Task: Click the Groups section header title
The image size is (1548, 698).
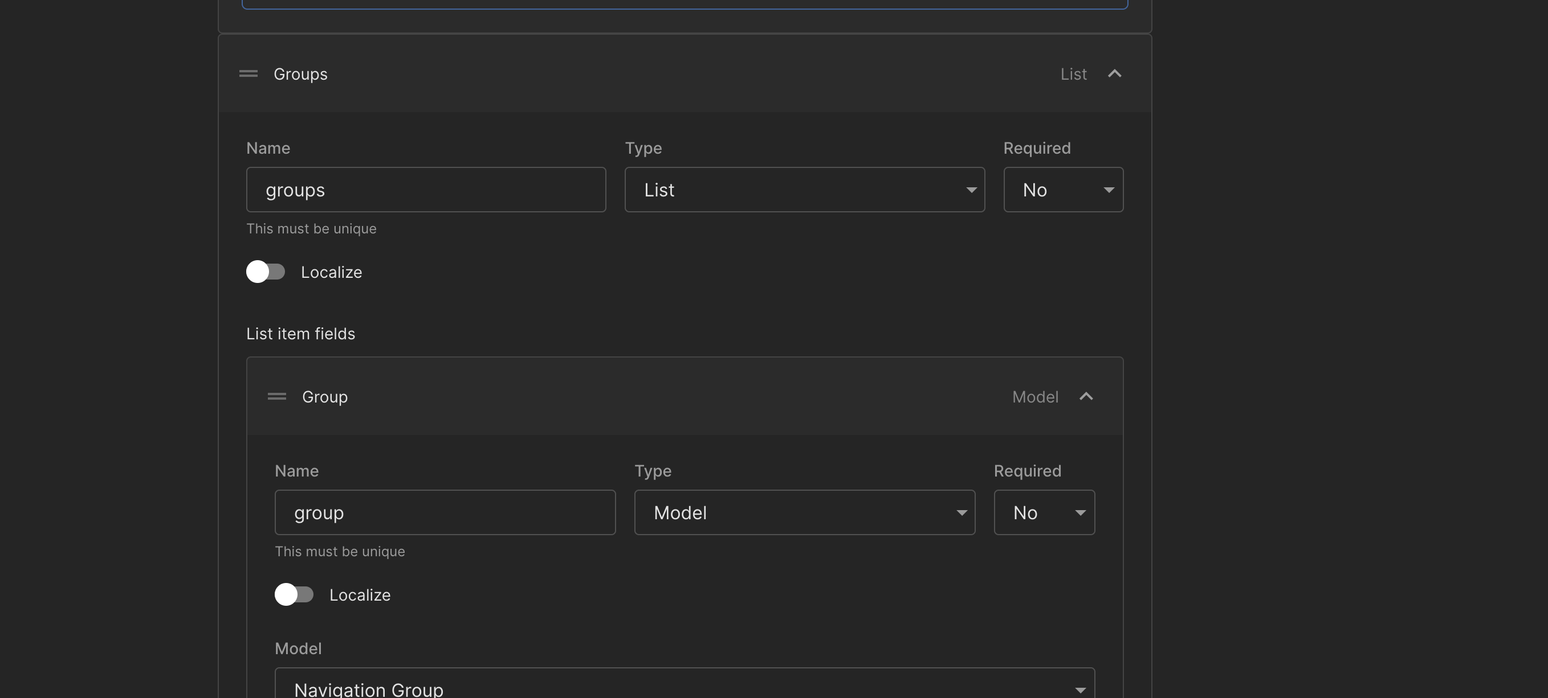Action: point(300,74)
